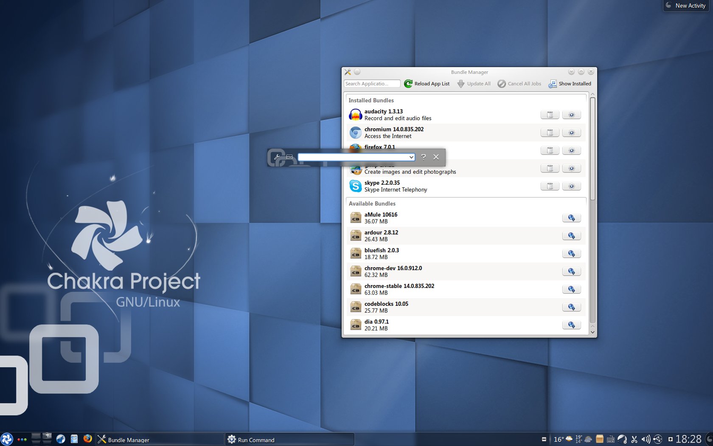Remove the firefox bundle with its trash button

click(x=550, y=150)
